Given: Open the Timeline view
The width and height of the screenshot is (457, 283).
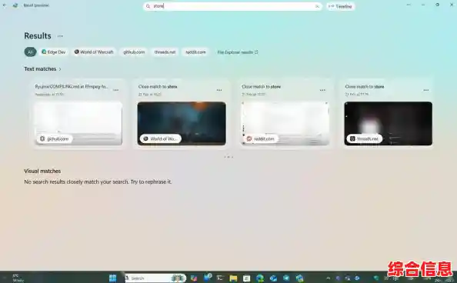Looking at the screenshot, I should [340, 6].
